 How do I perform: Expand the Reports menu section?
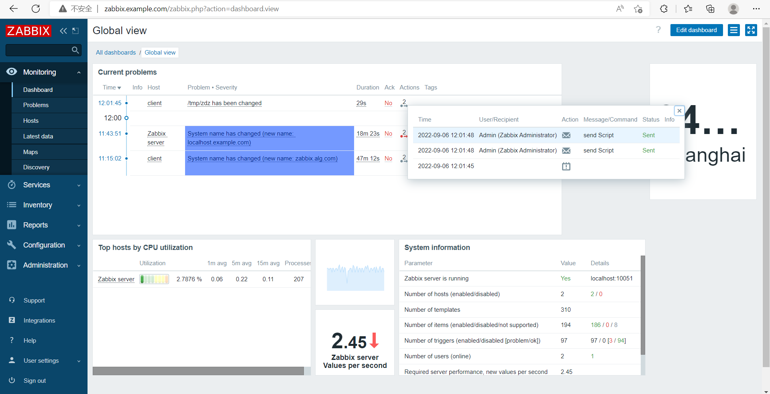tap(79, 225)
